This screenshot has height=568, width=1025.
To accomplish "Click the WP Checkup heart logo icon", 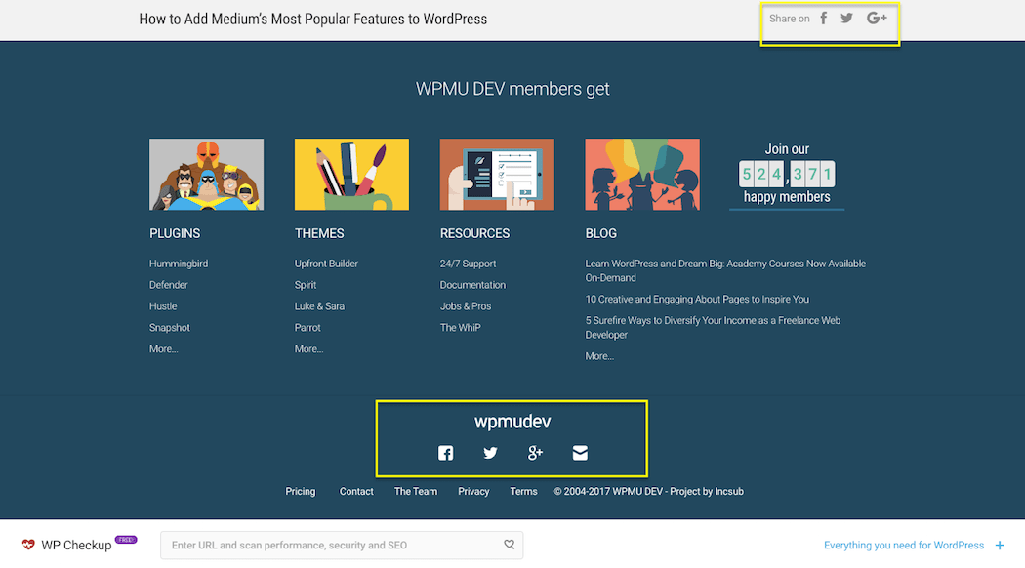I will coord(28,545).
